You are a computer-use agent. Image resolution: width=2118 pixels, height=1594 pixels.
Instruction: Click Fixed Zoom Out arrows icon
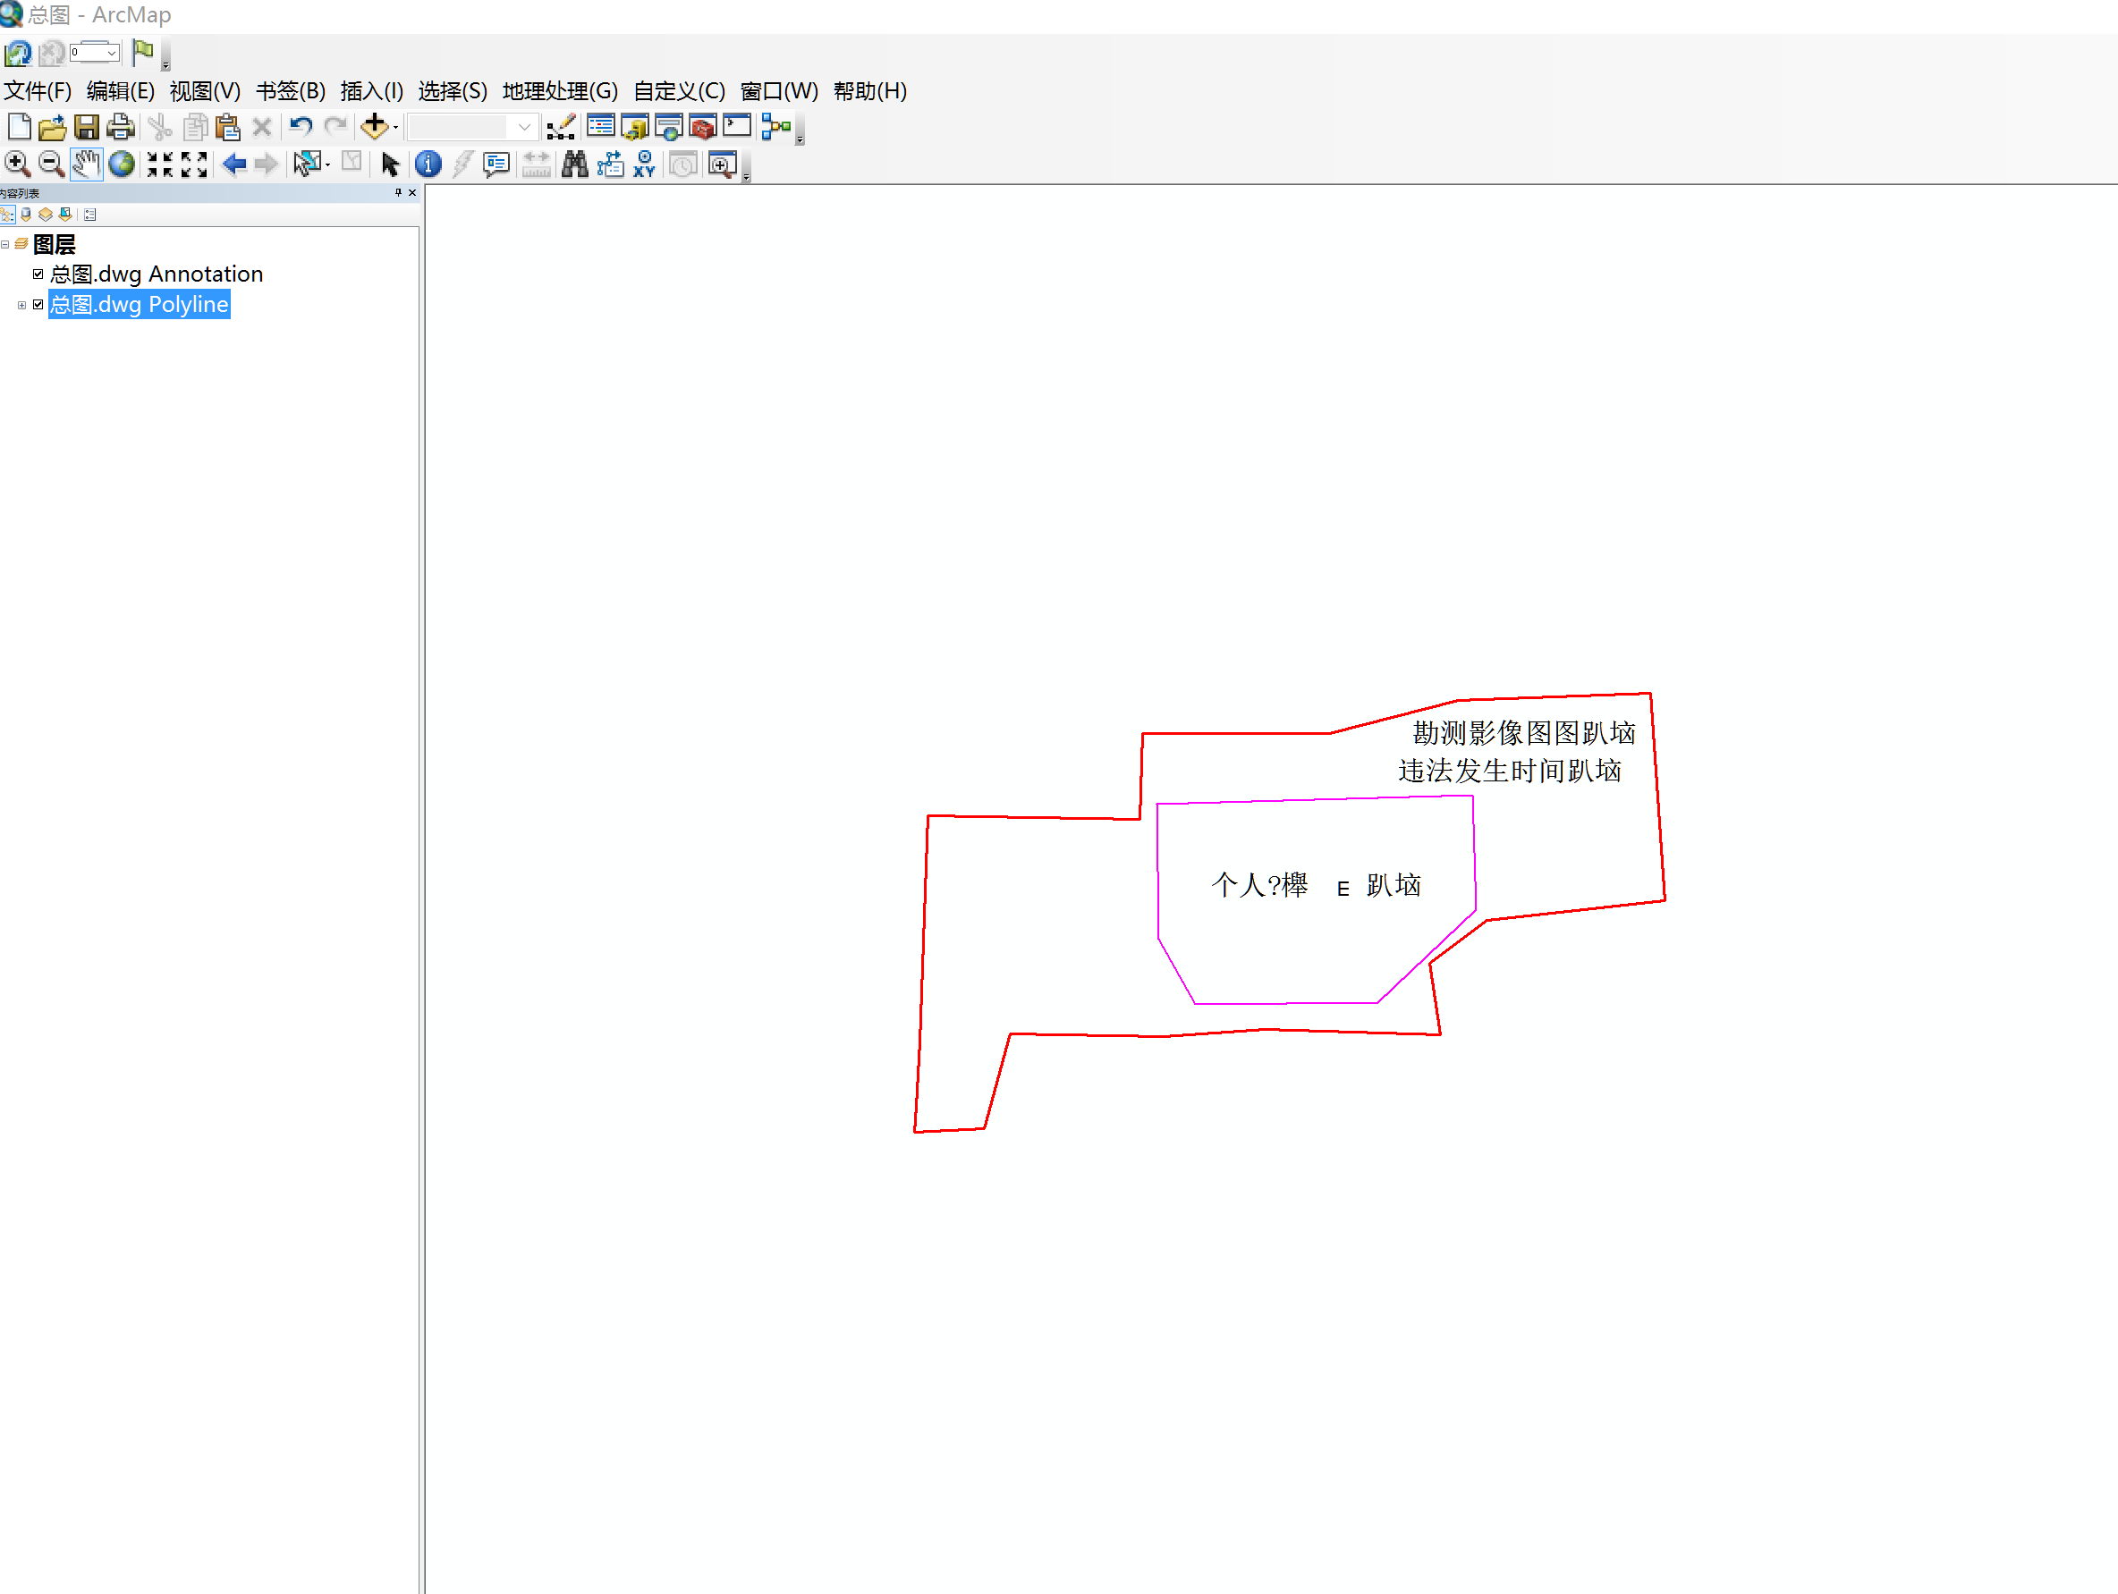pyautogui.click(x=194, y=164)
